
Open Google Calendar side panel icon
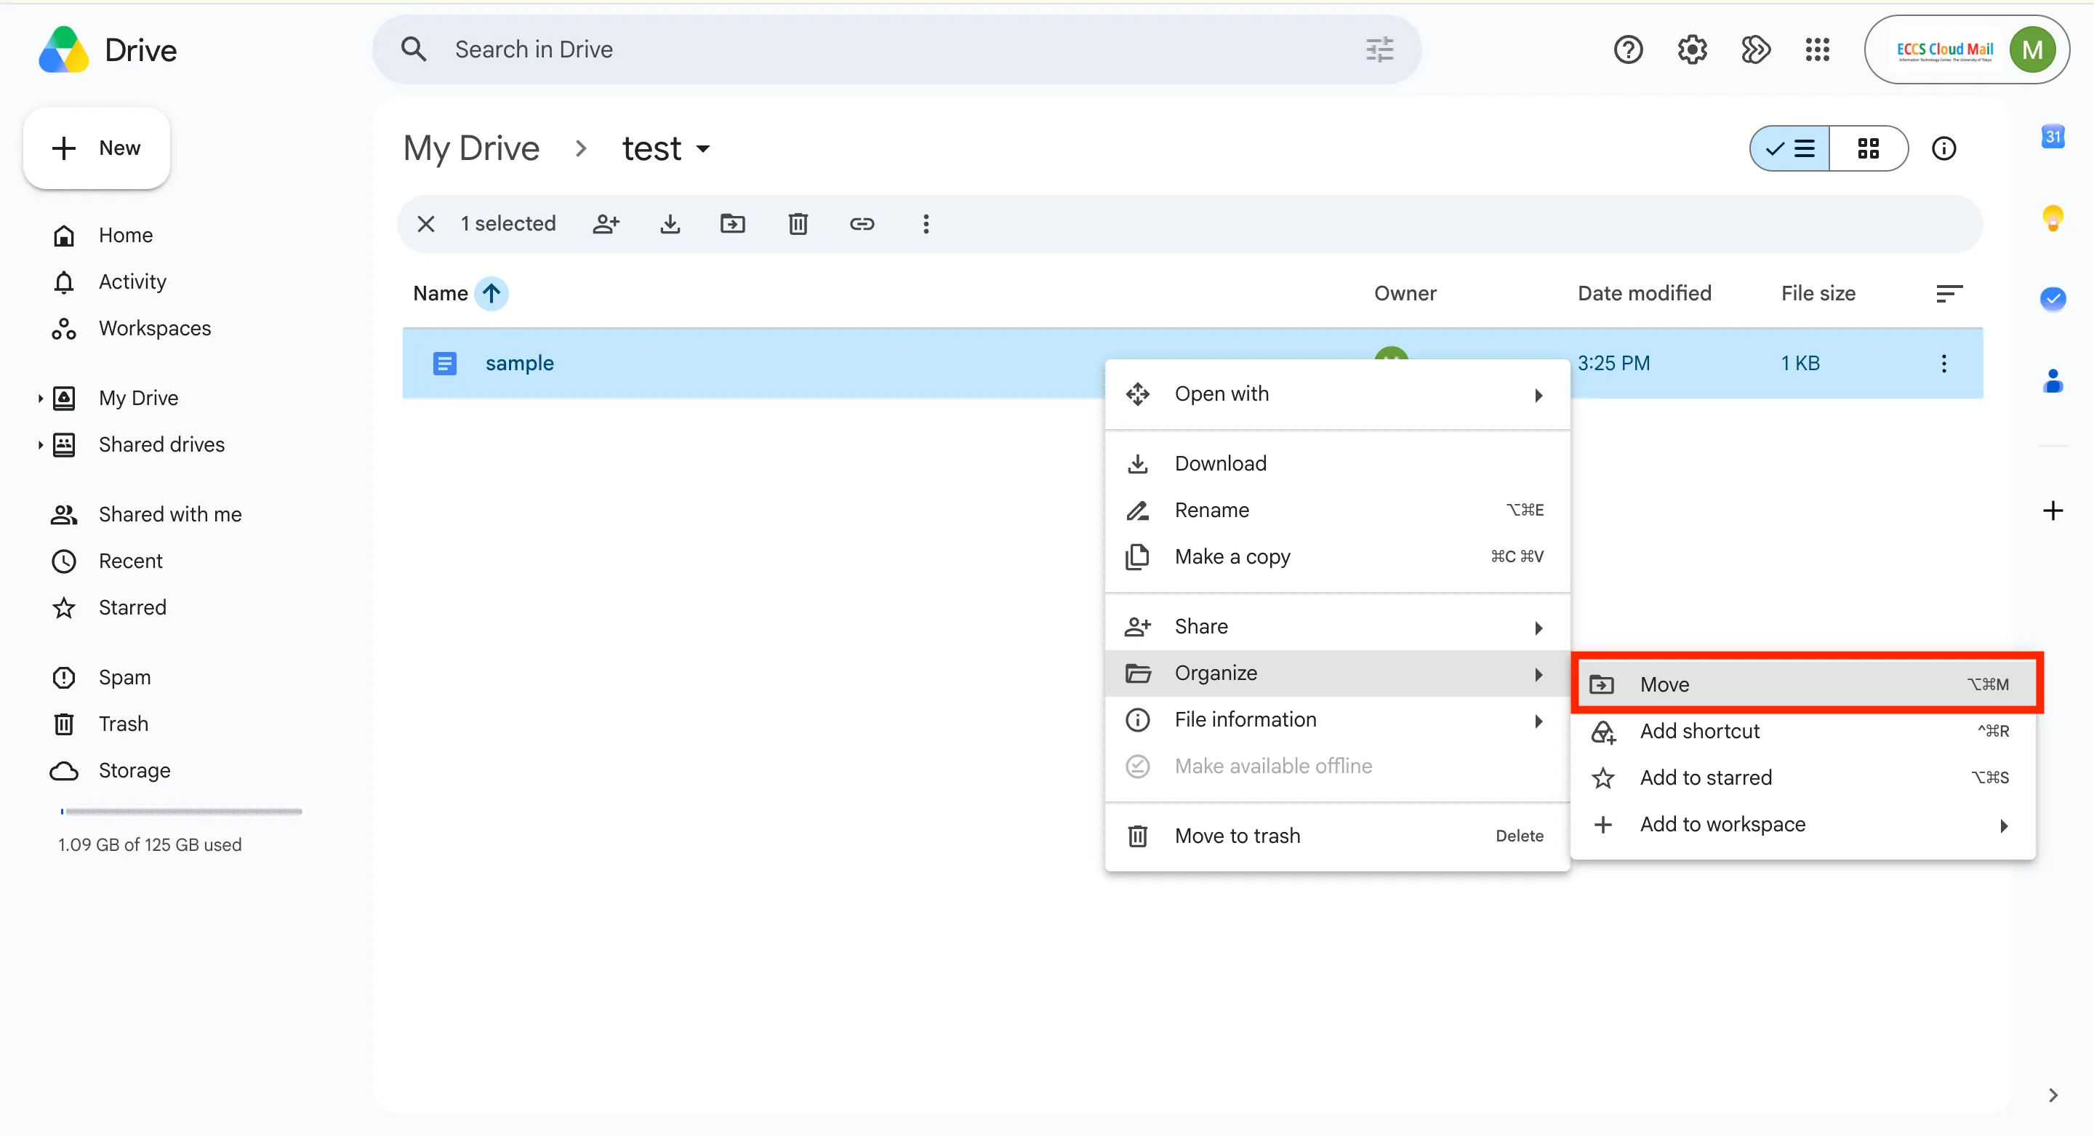(x=2053, y=137)
